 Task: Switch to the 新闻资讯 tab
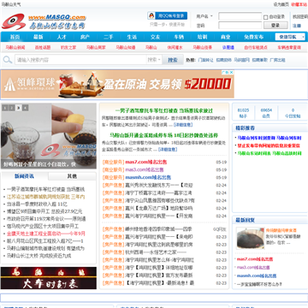pos(24,176)
